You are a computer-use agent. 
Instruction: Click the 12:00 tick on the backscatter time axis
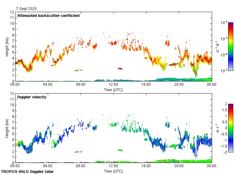pos(113,85)
